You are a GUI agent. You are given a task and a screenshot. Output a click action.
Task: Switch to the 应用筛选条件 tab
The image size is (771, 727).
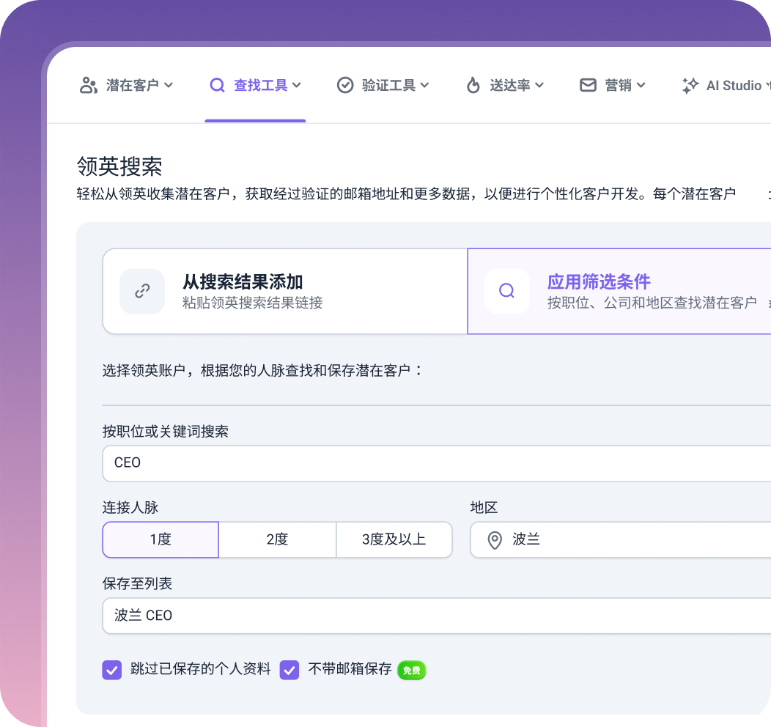pos(619,292)
